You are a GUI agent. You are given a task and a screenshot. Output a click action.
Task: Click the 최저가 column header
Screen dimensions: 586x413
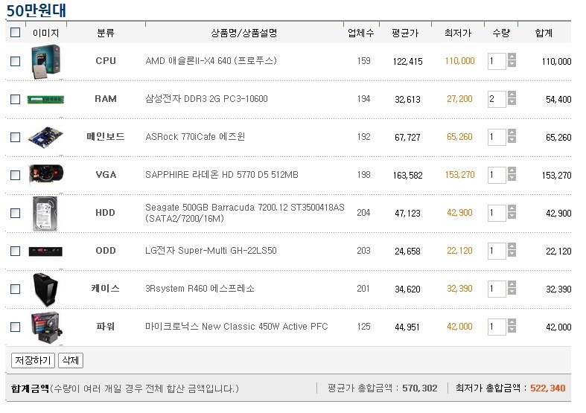pyautogui.click(x=458, y=33)
